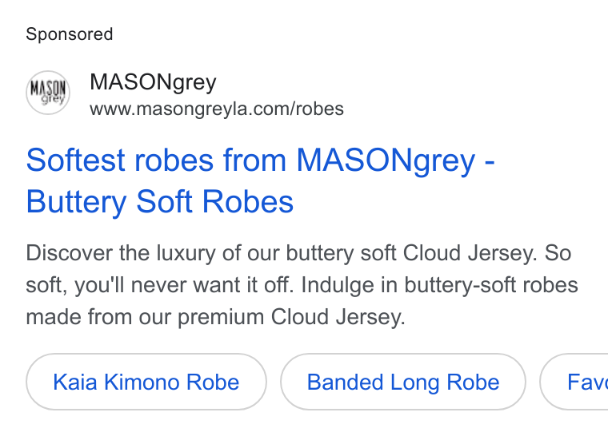Image resolution: width=608 pixels, height=436 pixels.
Task: Click 'Indulge in buttery-soft robes' text
Action: tap(440, 285)
